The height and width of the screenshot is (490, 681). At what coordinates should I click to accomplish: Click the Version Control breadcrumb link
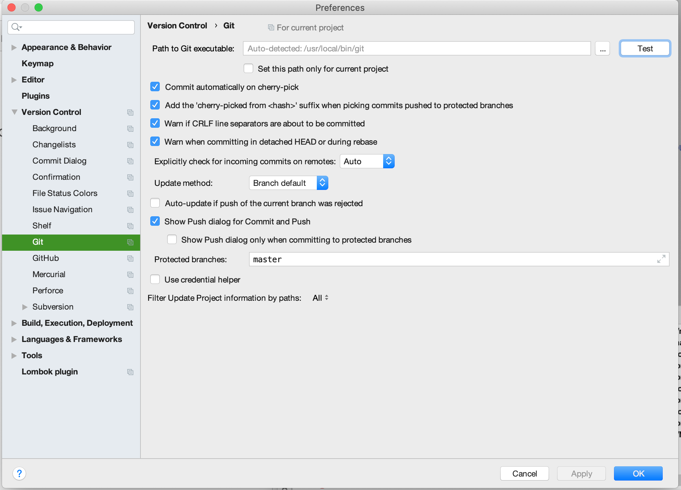(x=177, y=26)
